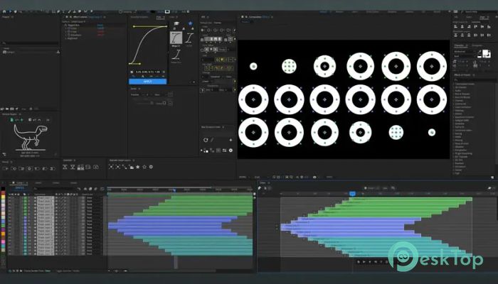Click the align to bottom edge icon
Viewport: 498px width, 284px height.
73,167
